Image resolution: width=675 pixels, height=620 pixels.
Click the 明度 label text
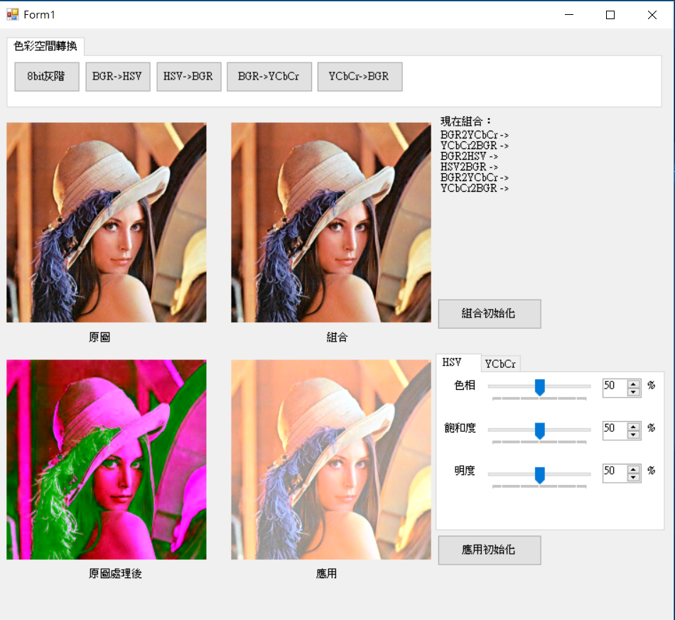(465, 471)
